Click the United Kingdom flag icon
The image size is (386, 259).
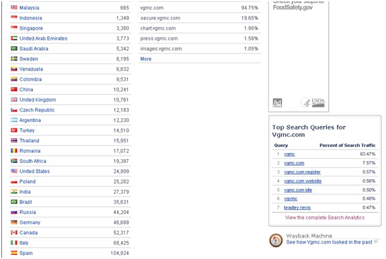pyautogui.click(x=14, y=99)
